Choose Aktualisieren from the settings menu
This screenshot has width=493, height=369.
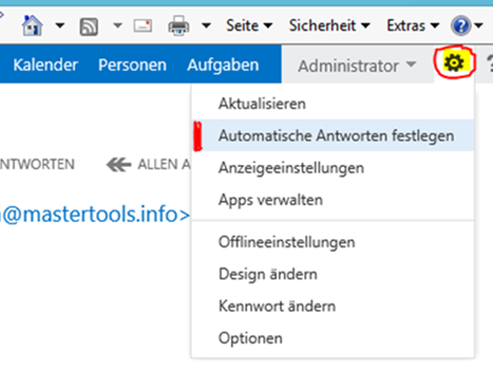click(x=262, y=103)
